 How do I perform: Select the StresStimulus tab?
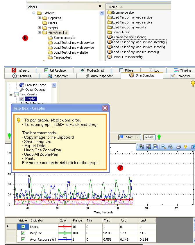point(142,75)
